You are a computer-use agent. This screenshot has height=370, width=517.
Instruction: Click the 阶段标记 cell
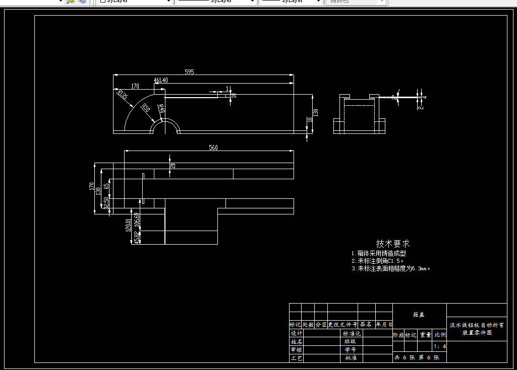[x=405, y=335]
